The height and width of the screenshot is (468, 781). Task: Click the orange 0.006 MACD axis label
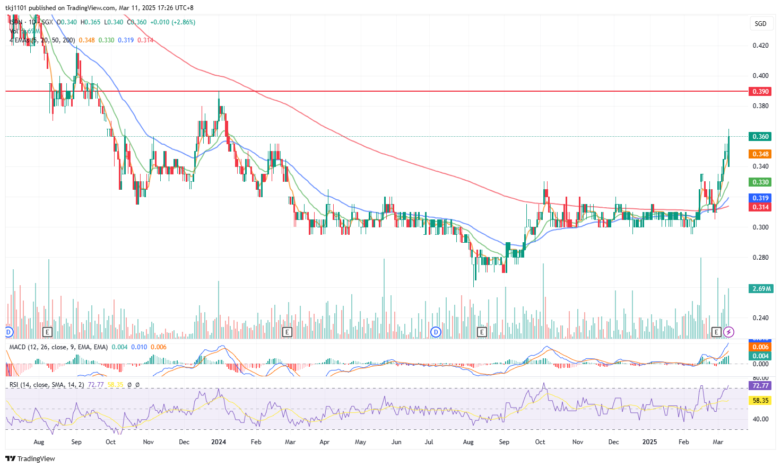coord(761,347)
